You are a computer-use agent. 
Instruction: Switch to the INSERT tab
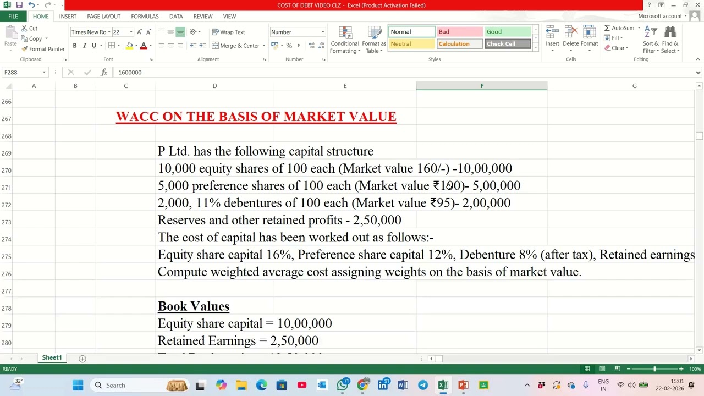pyautogui.click(x=68, y=16)
